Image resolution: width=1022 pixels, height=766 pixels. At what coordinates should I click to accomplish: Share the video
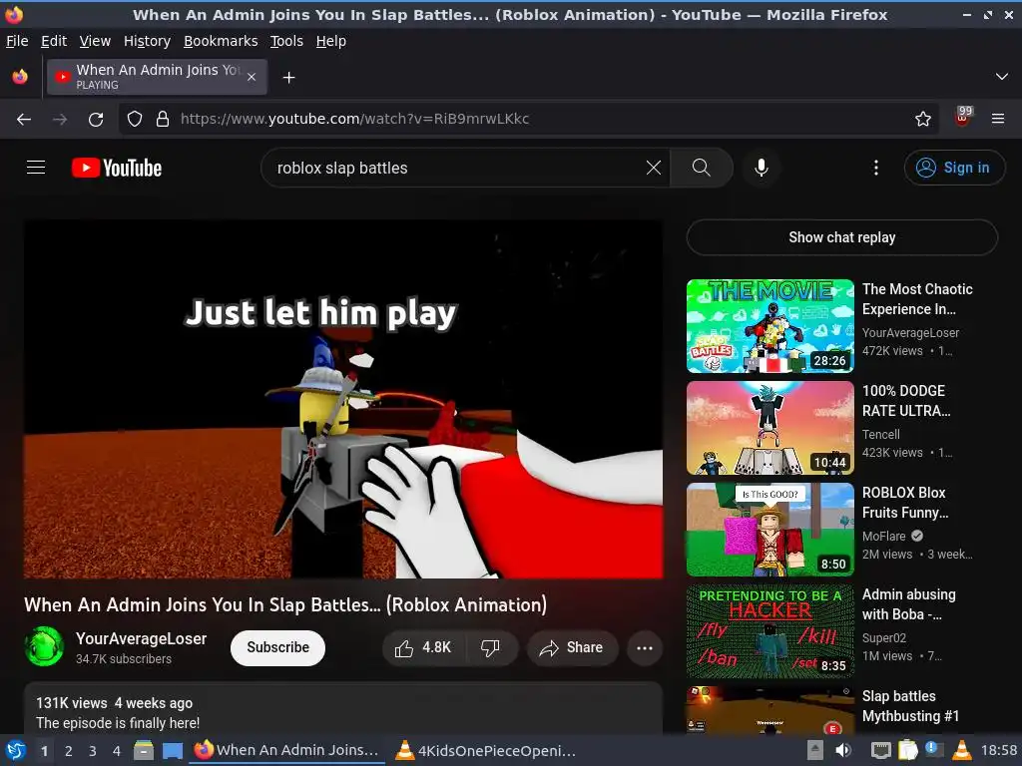click(x=572, y=647)
